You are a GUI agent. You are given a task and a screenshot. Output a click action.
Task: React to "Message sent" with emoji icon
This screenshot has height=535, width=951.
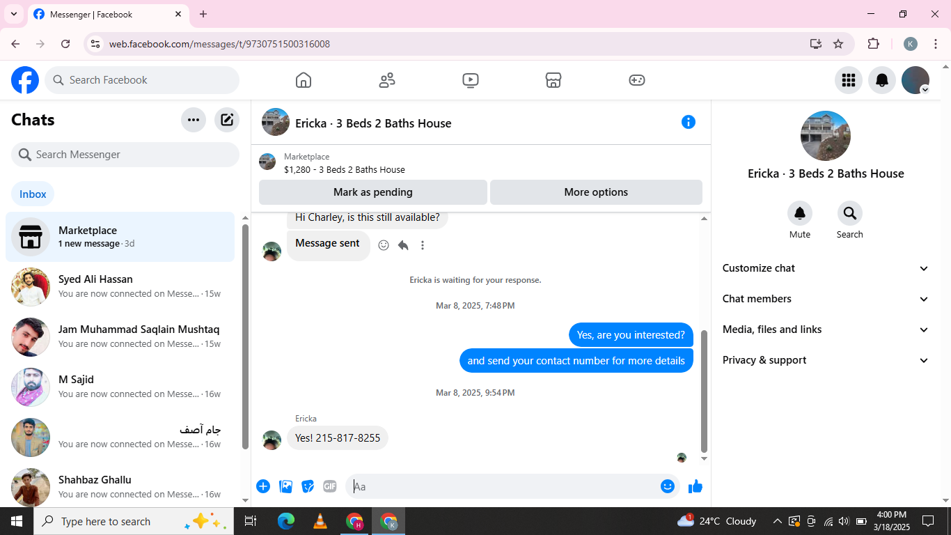click(384, 245)
